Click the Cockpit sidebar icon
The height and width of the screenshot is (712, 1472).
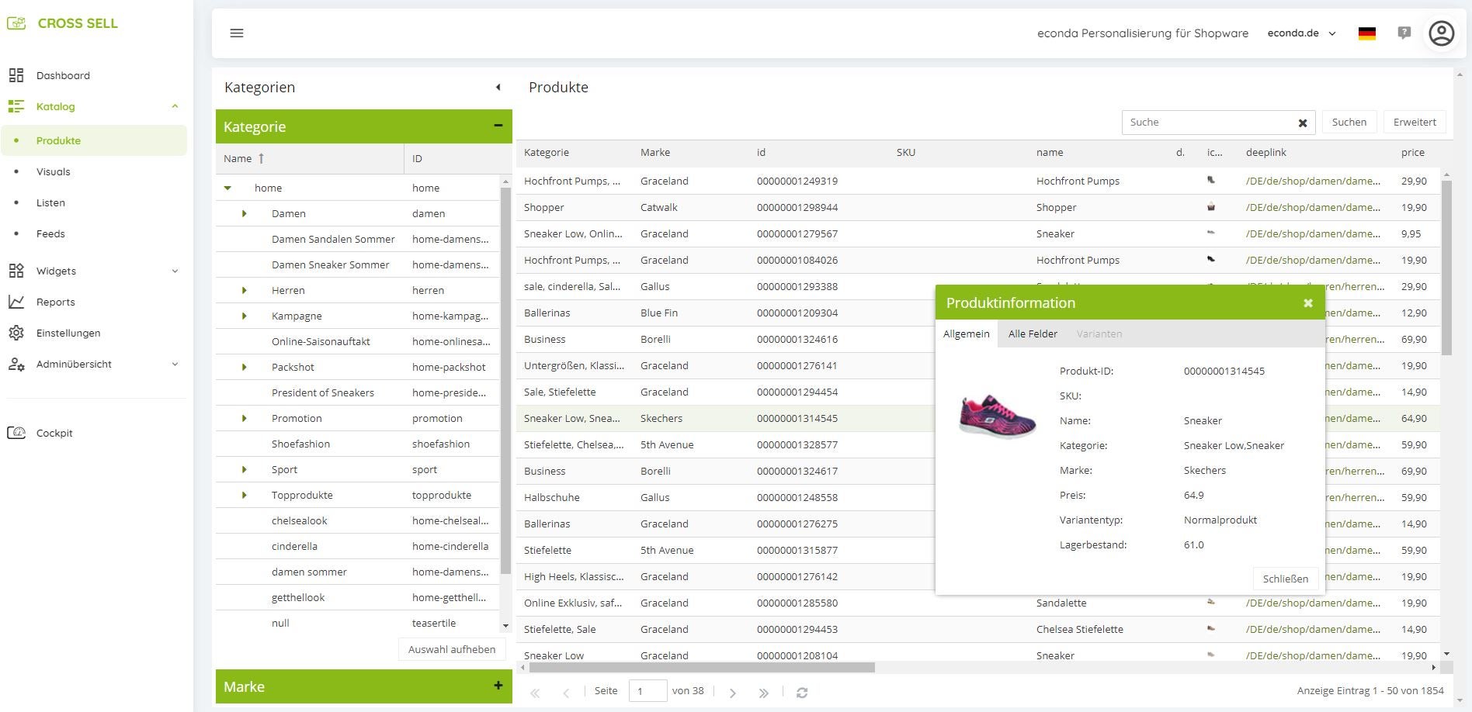coord(16,433)
